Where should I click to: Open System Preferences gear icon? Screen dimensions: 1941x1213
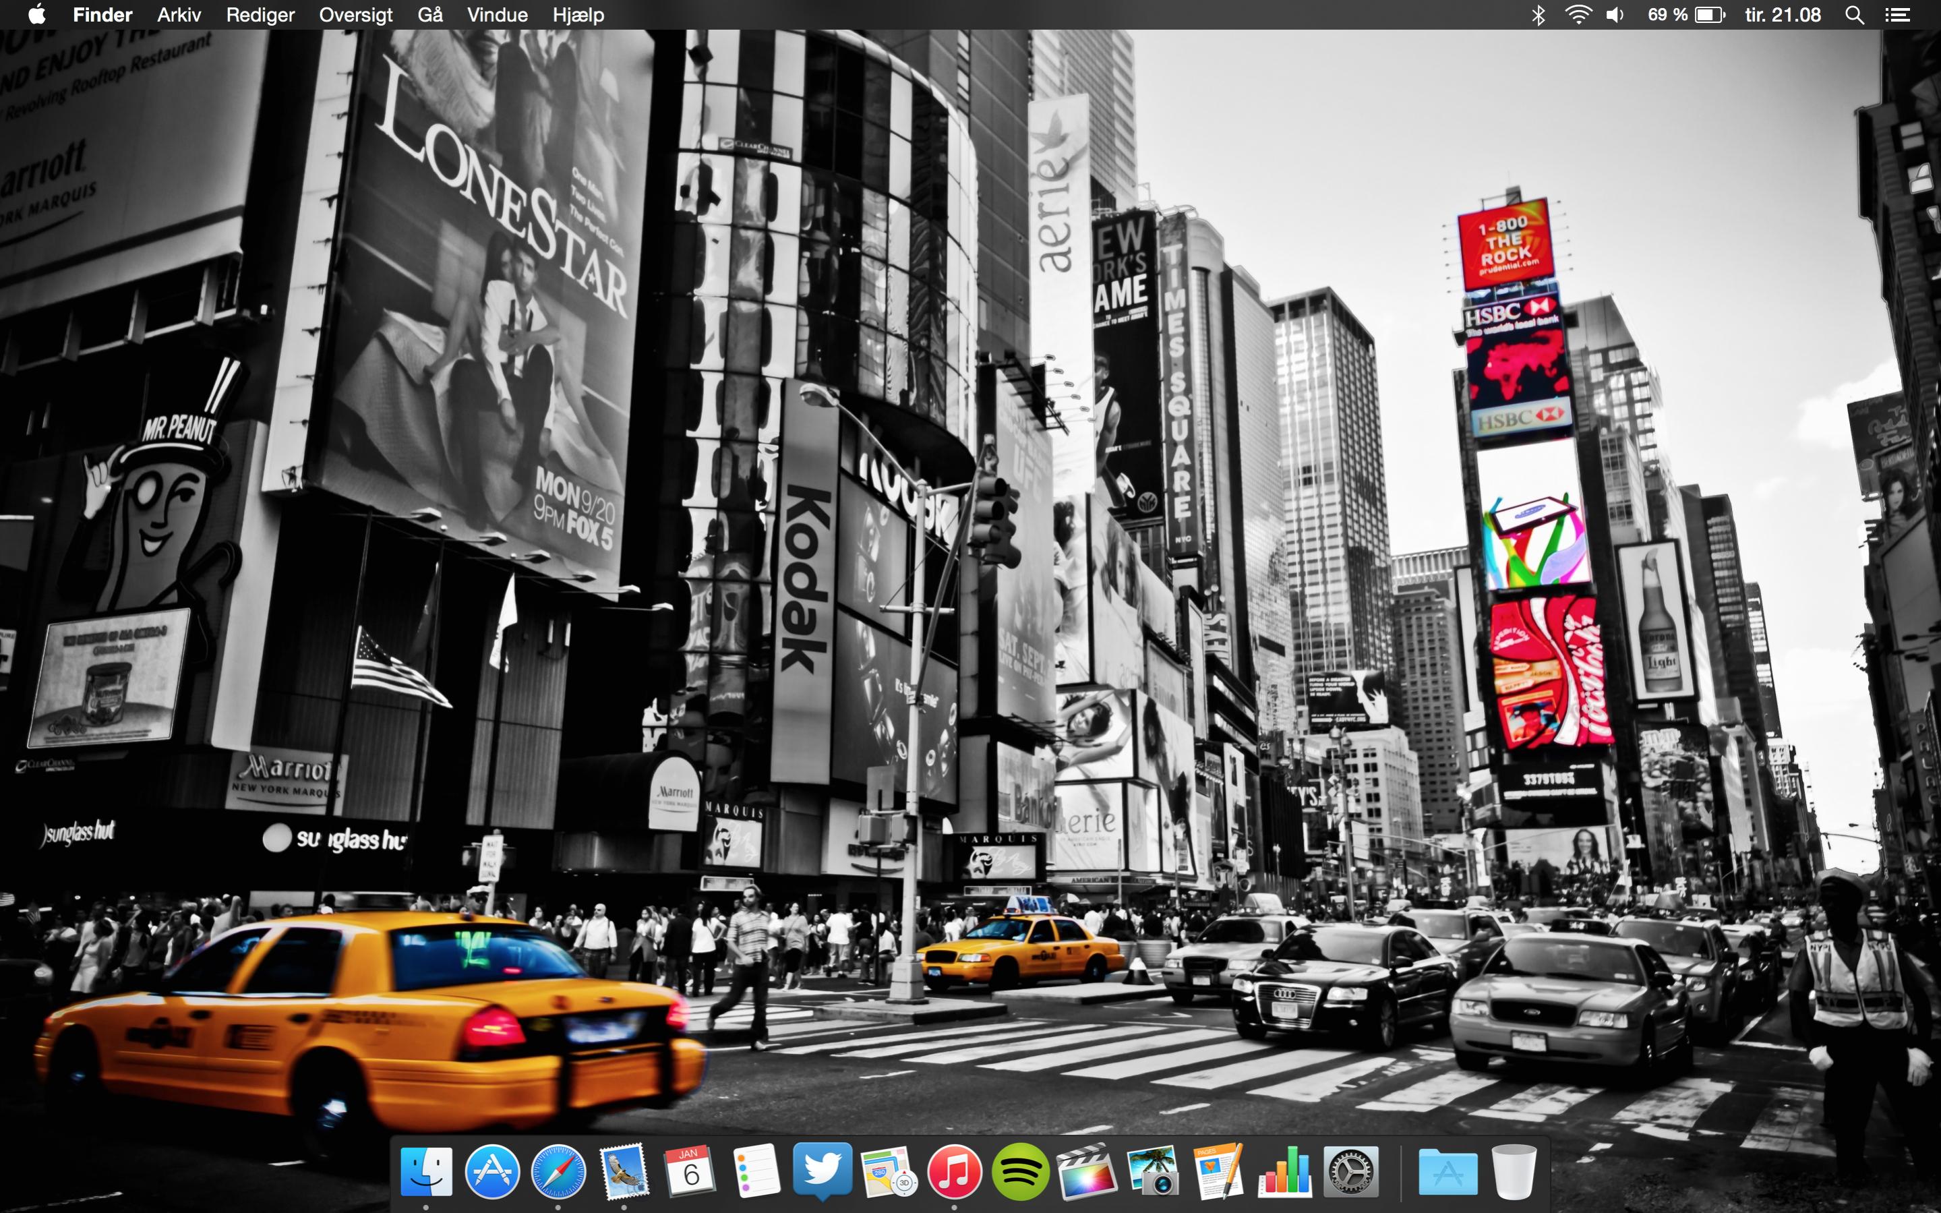[x=1350, y=1172]
